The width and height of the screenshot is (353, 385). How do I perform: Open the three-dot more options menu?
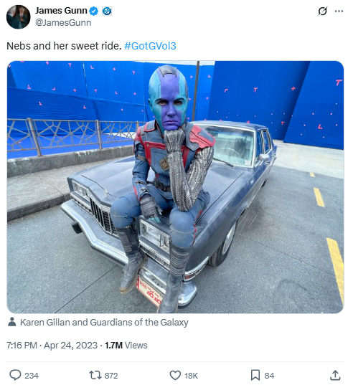(339, 11)
